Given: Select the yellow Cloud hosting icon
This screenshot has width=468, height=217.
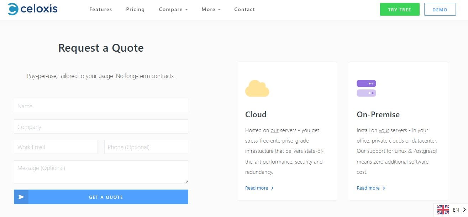Looking at the screenshot, I should click(257, 88).
